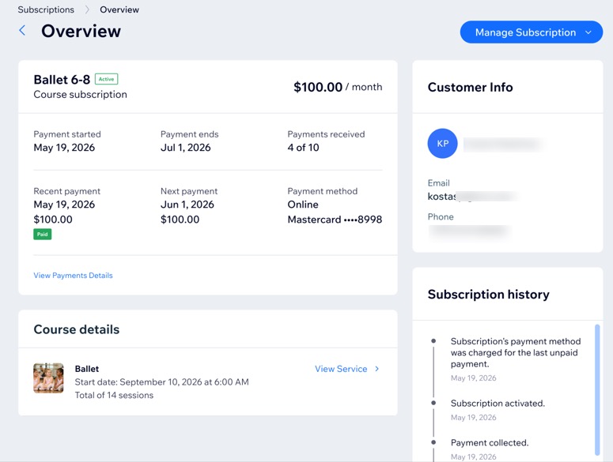Select the Overview breadcrumb item
The width and height of the screenshot is (613, 462).
click(x=119, y=9)
